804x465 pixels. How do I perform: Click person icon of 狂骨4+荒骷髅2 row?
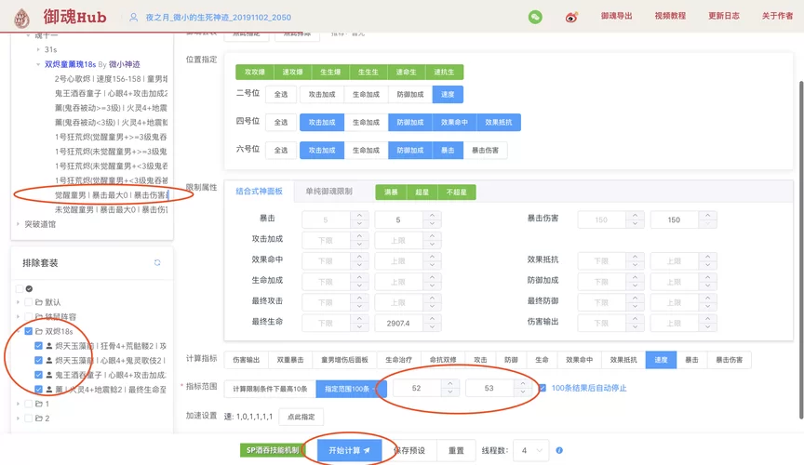coord(49,346)
